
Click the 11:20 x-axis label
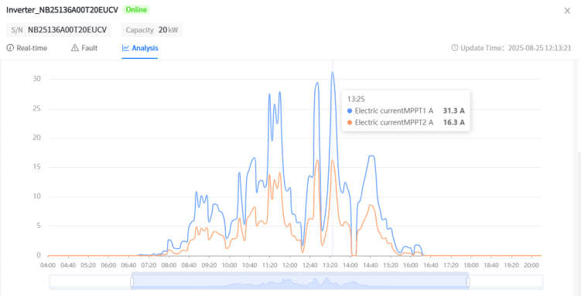[269, 265]
